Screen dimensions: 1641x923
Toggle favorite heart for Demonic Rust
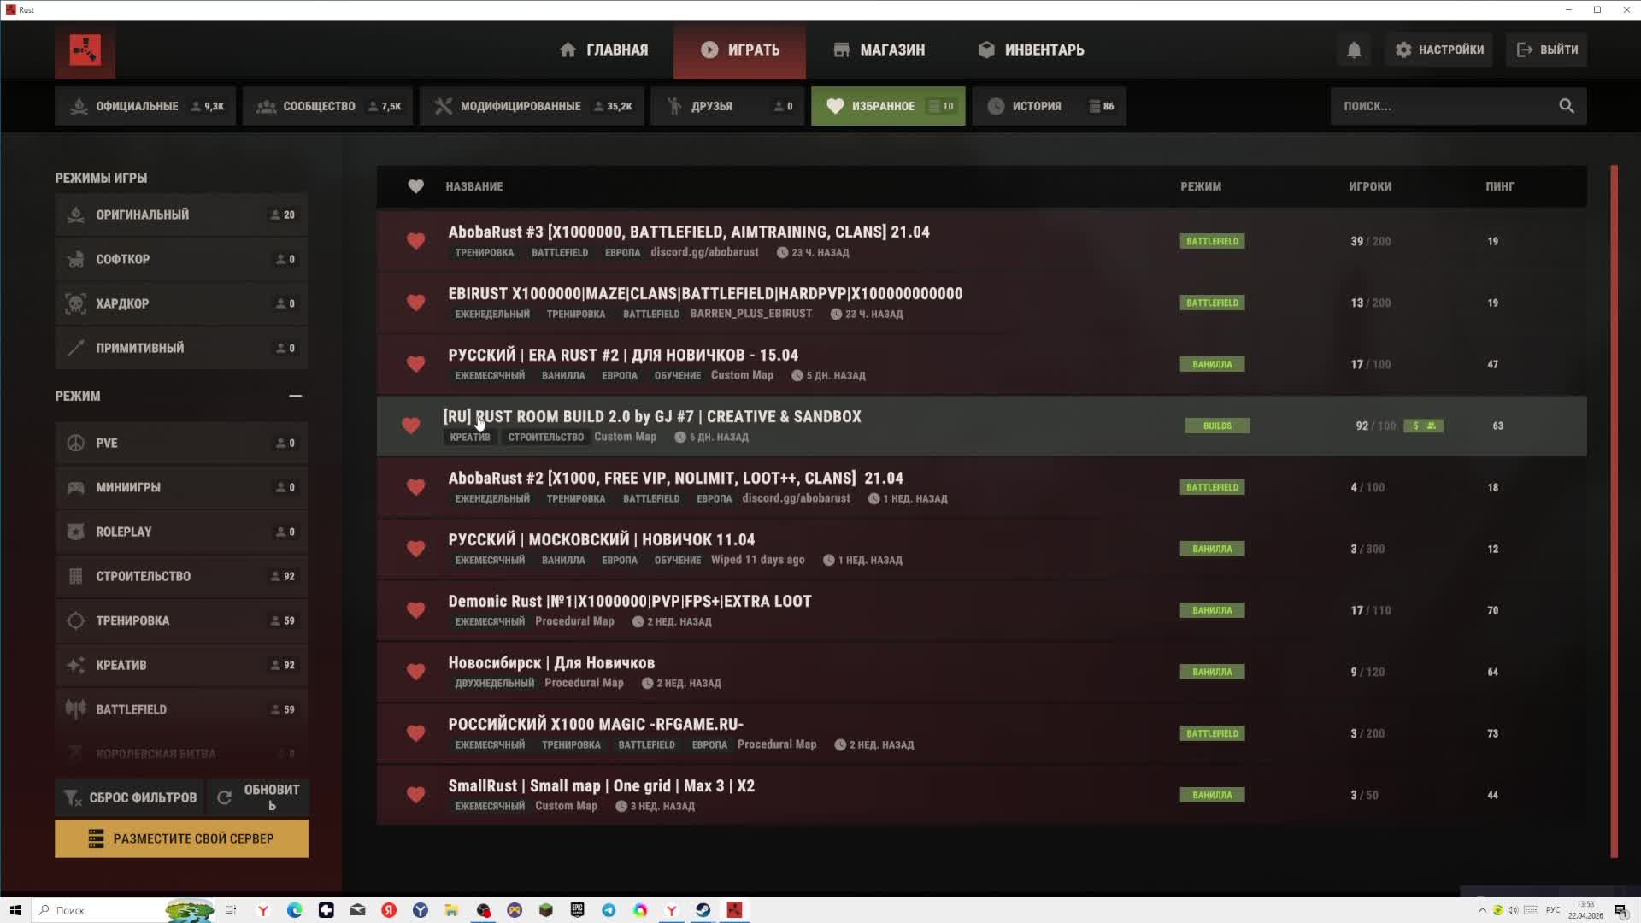click(415, 610)
